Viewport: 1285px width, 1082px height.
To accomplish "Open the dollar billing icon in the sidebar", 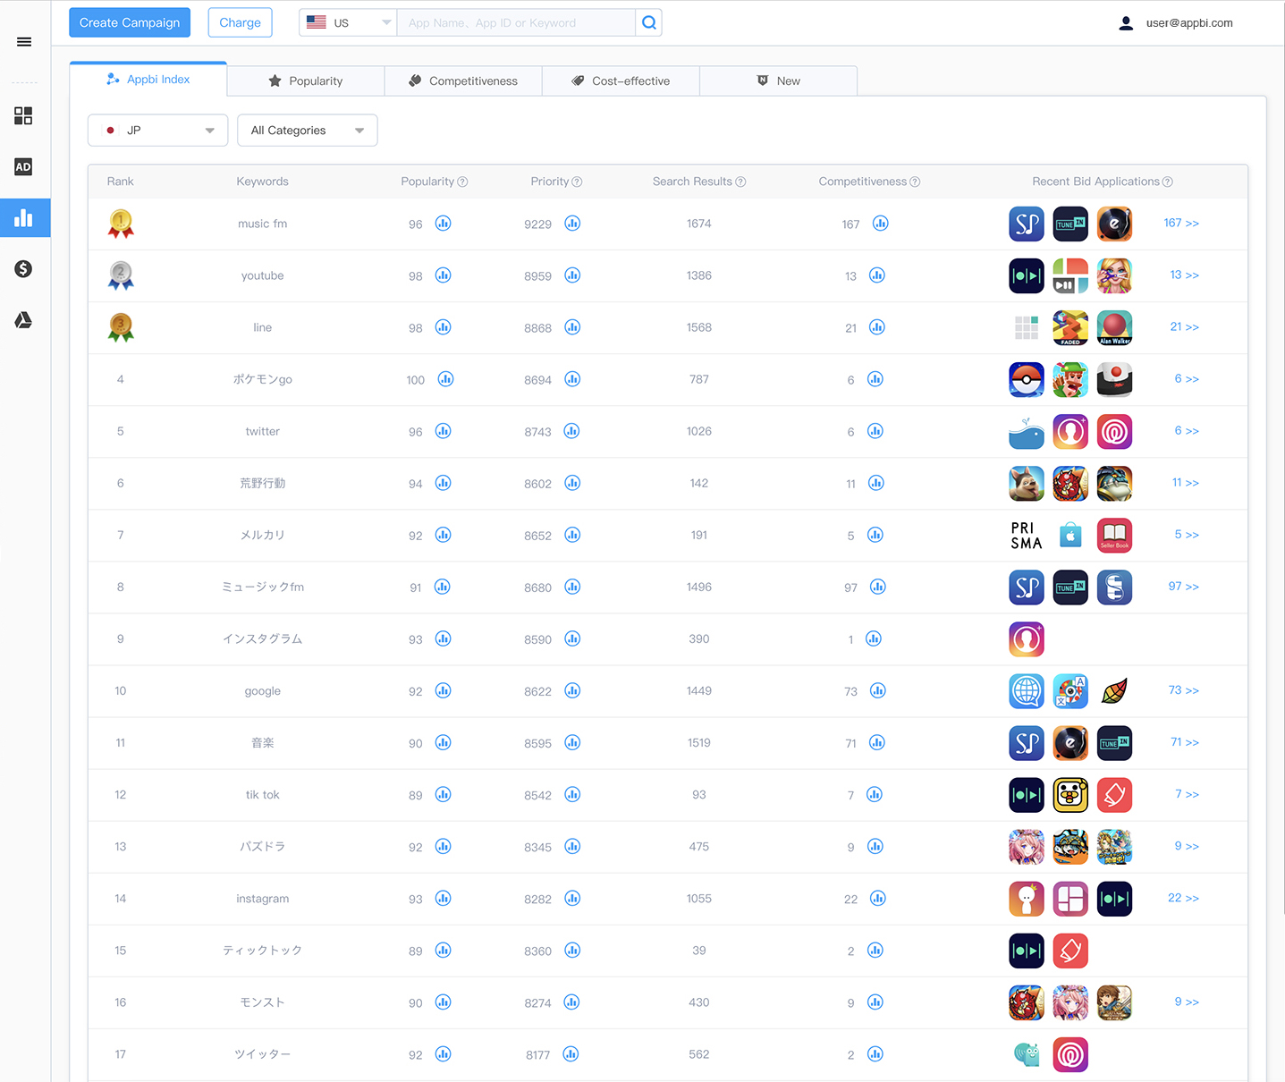I will [x=23, y=269].
